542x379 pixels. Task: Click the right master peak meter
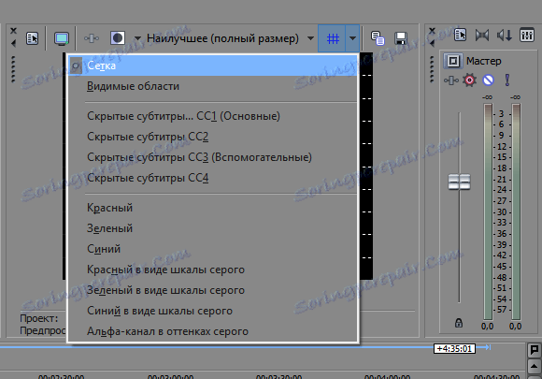point(516,211)
